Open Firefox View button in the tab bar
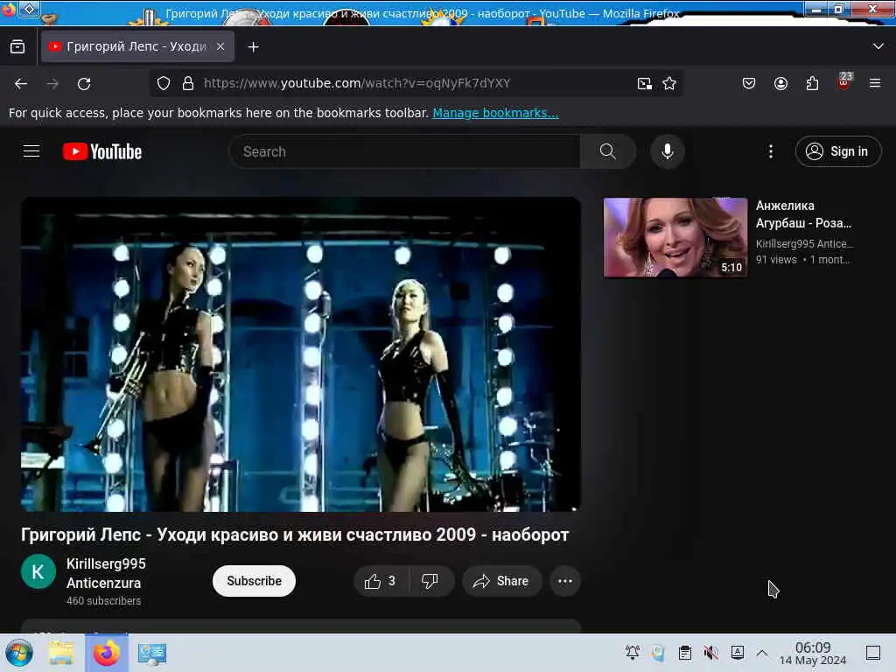896x672 pixels. pos(17,47)
